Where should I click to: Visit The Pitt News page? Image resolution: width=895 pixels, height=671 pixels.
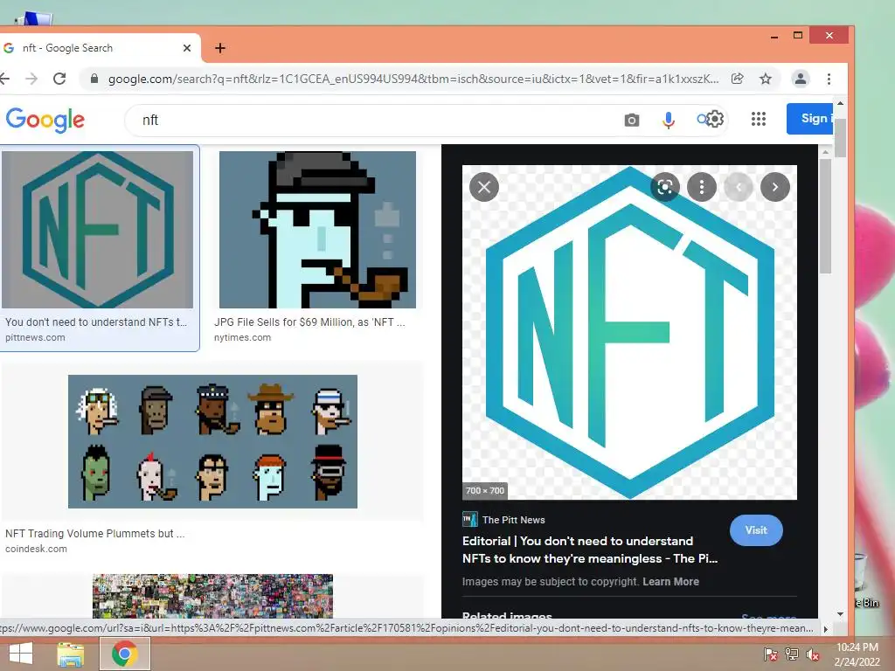pyautogui.click(x=756, y=530)
